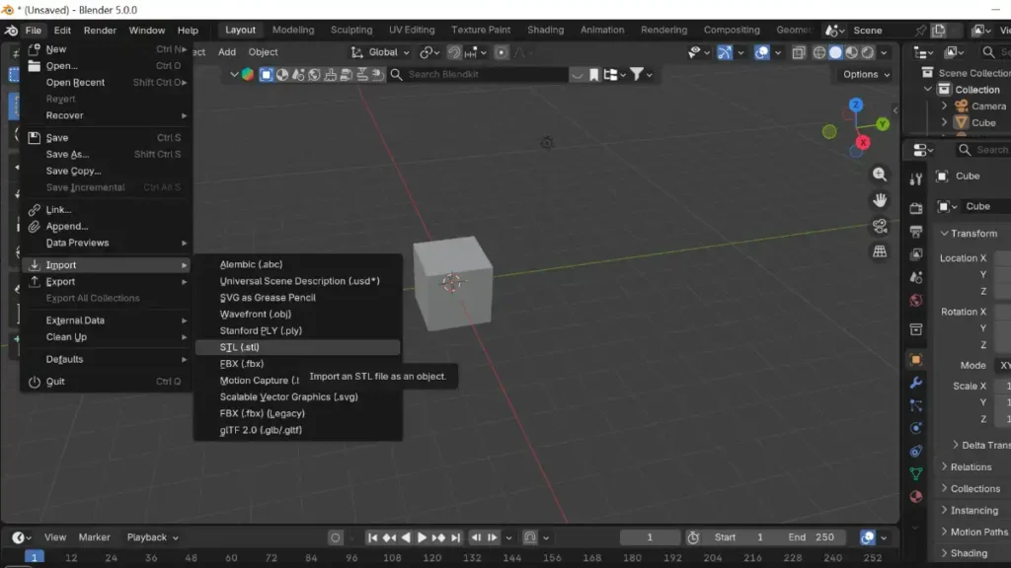Choose Wavefront (.obj) import option
Screen dimensions: 1011x568
297,315
